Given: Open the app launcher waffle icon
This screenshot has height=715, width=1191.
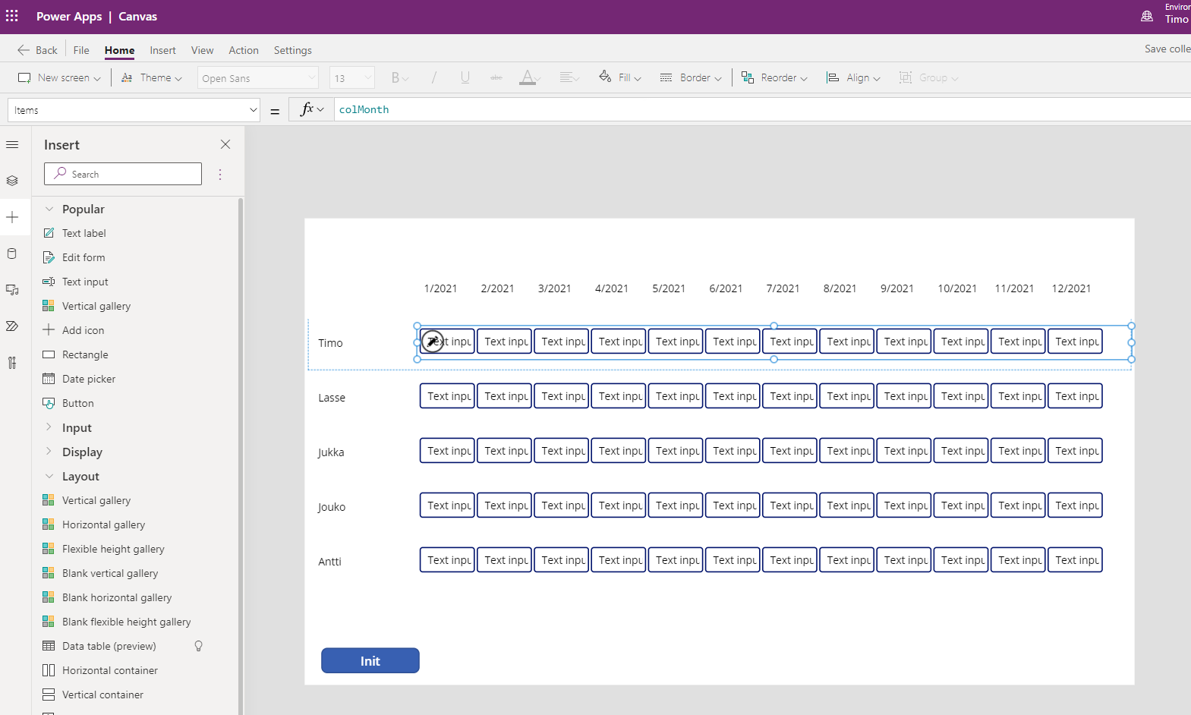Looking at the screenshot, I should [12, 16].
